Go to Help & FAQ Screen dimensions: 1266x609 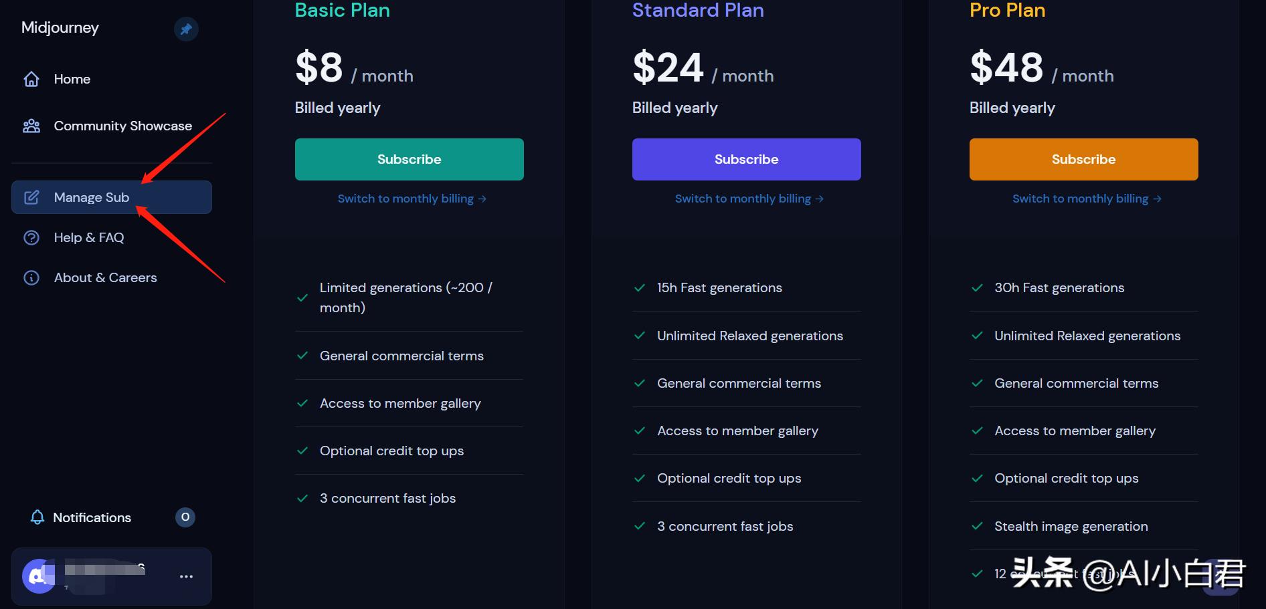pyautogui.click(x=89, y=237)
